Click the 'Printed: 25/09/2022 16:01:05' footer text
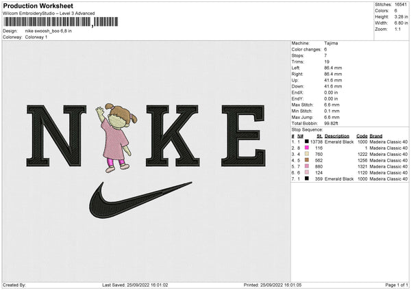The height and width of the screenshot is (290, 411). tap(273, 285)
